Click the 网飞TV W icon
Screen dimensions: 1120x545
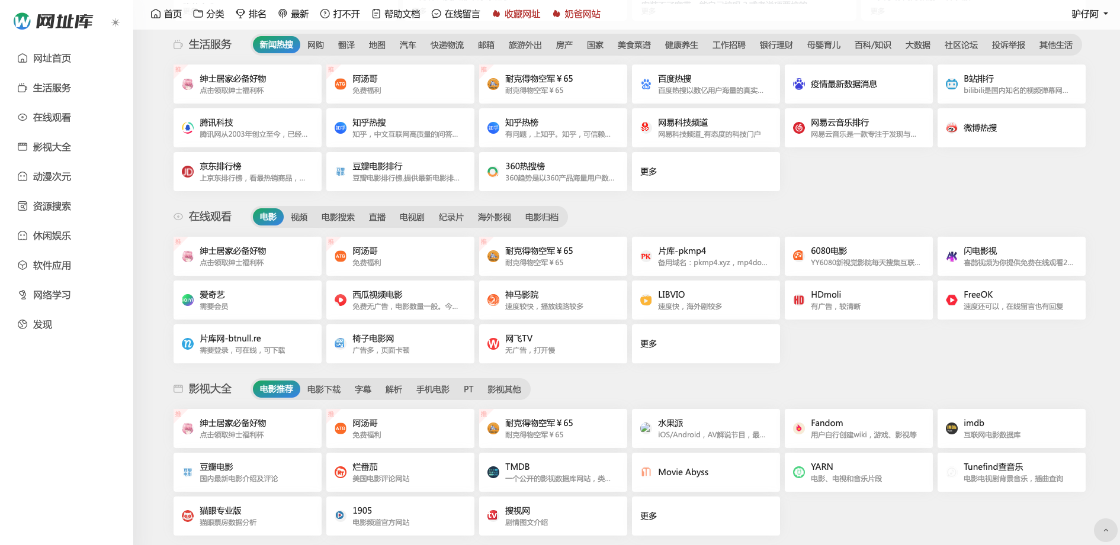[x=493, y=344]
